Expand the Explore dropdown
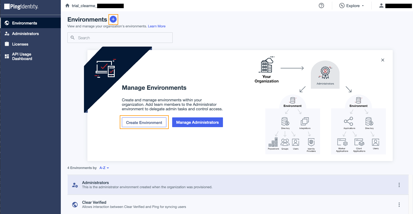This screenshot has width=413, height=214. tap(352, 6)
